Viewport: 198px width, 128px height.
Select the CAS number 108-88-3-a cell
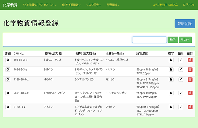pos(20,60)
